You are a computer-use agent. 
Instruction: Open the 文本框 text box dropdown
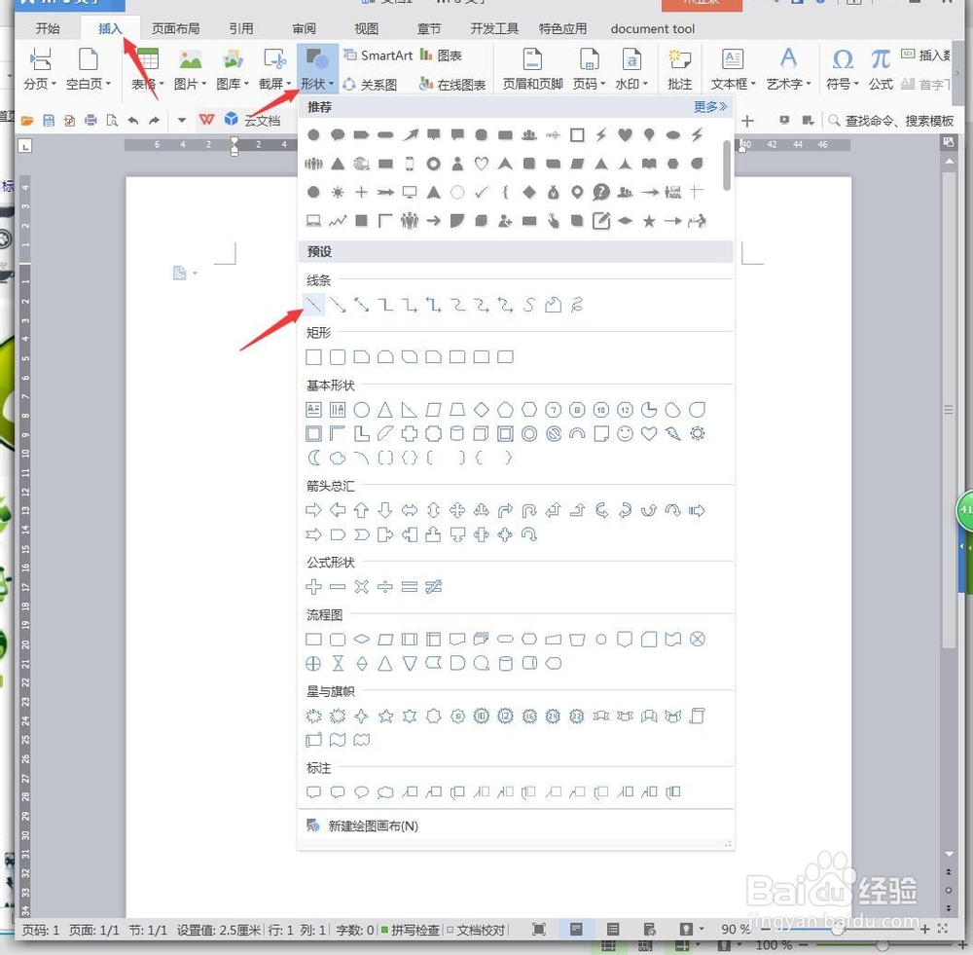733,84
